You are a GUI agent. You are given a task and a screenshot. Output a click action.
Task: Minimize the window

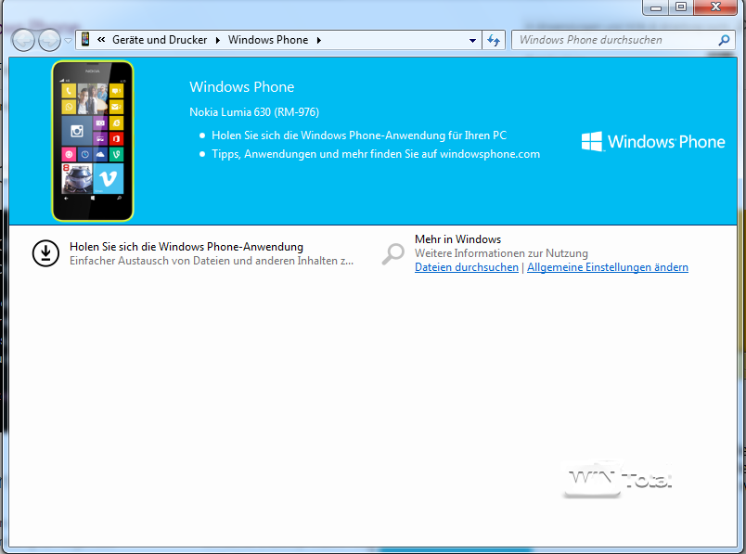pos(656,7)
